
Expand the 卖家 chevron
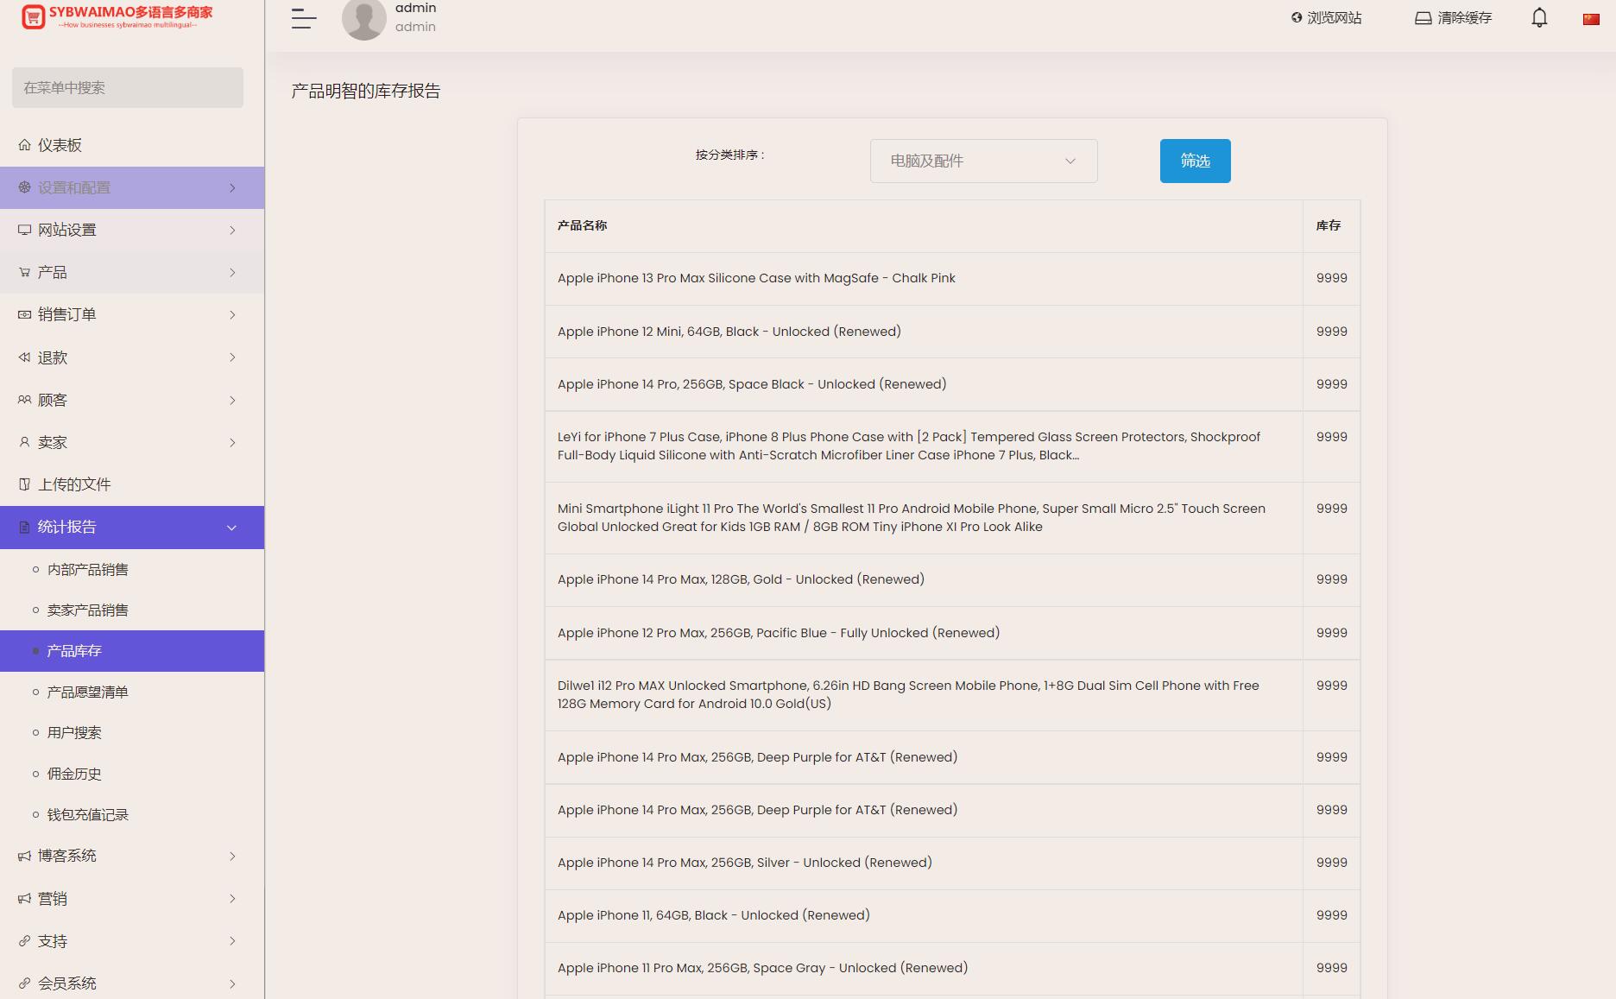(x=232, y=442)
